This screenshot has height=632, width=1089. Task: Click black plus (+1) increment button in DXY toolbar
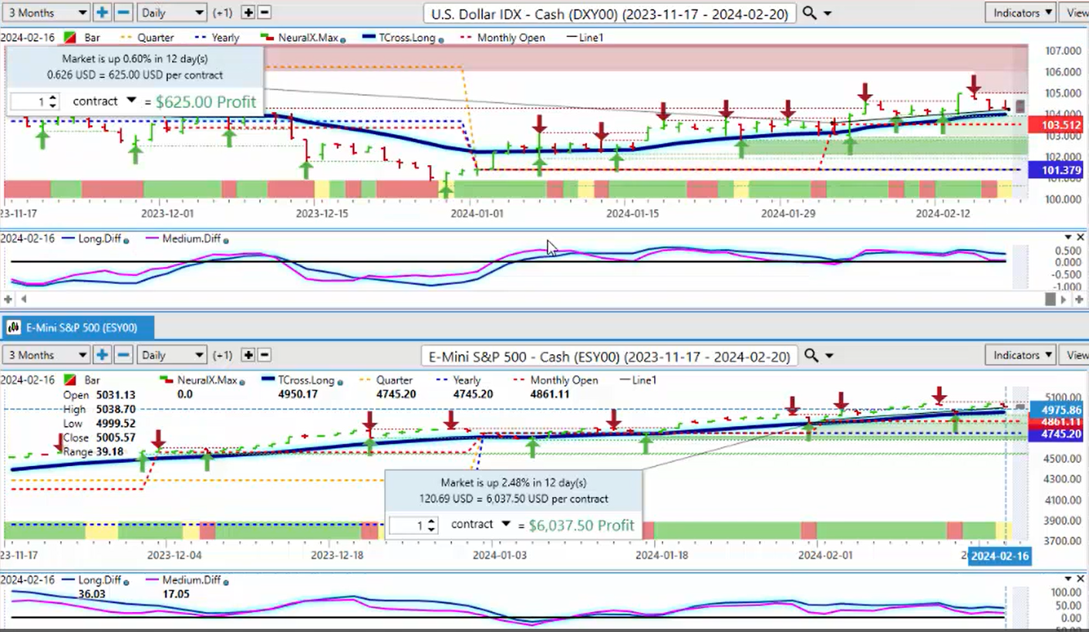[x=248, y=12]
